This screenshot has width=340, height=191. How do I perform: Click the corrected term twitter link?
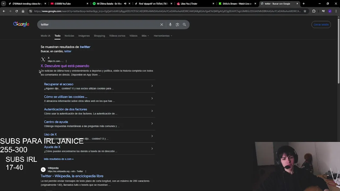tap(85, 47)
